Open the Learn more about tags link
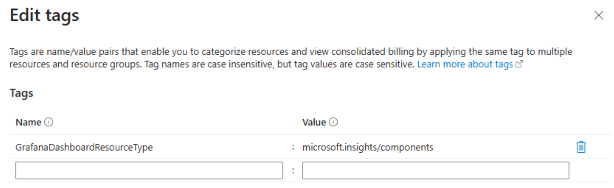 coord(465,64)
